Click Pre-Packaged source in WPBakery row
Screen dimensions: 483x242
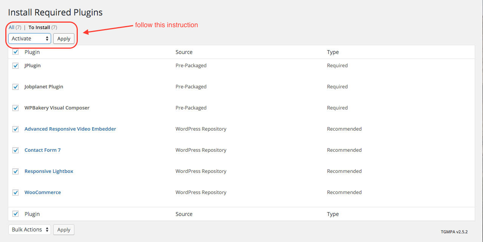coord(191,108)
